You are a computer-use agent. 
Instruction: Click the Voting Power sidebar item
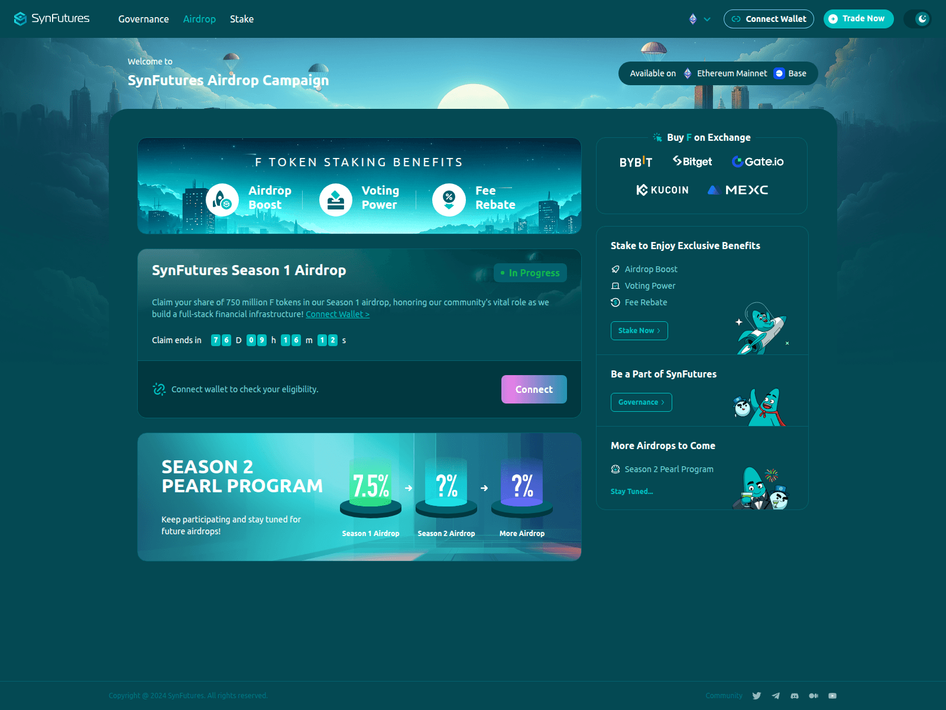click(643, 286)
